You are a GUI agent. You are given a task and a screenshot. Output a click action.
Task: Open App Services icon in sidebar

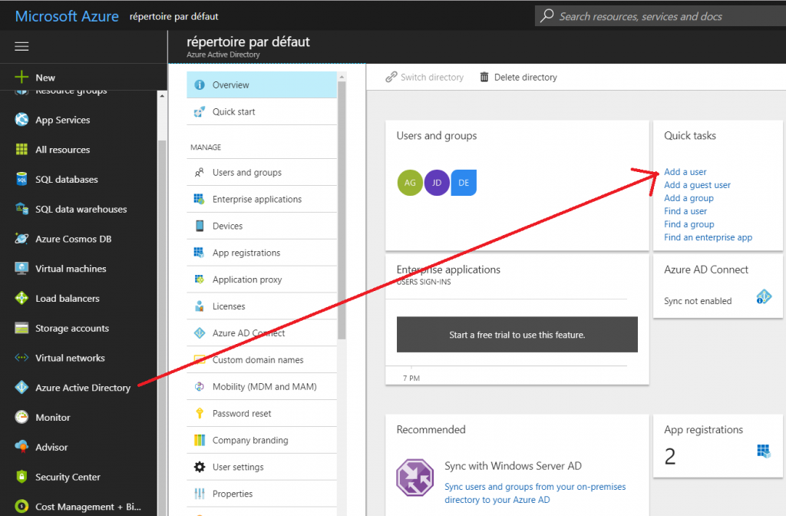[x=21, y=119]
